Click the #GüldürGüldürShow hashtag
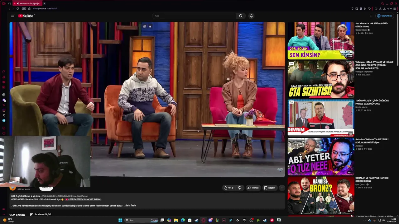 [66, 196]
